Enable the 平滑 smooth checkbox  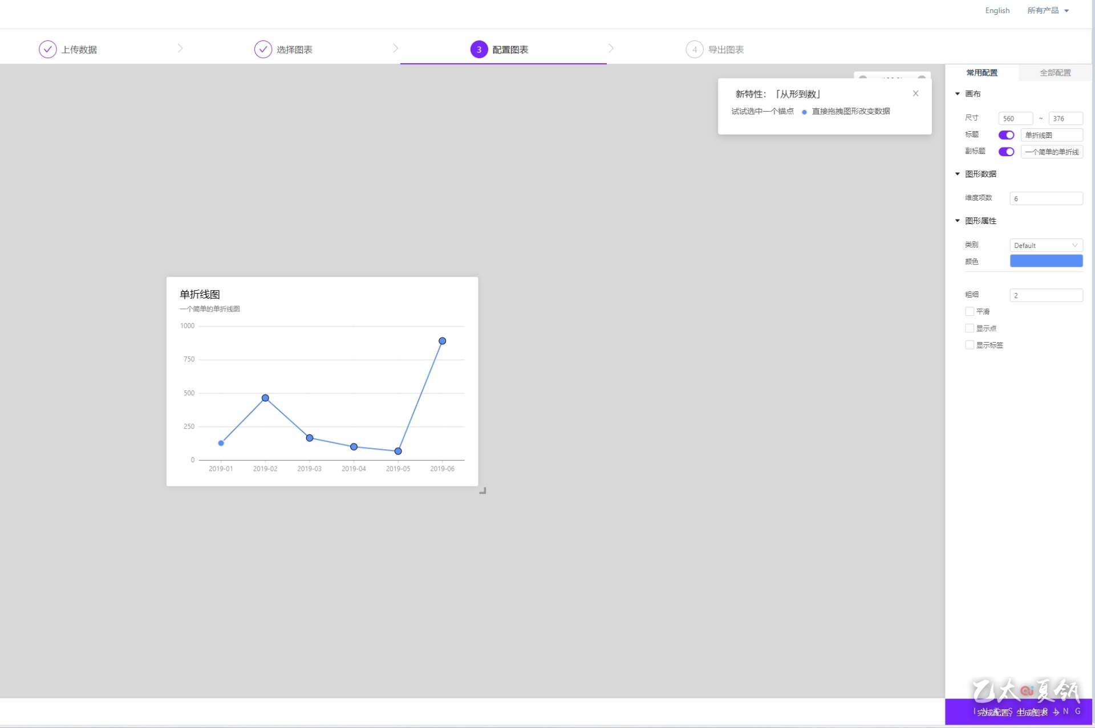point(970,311)
